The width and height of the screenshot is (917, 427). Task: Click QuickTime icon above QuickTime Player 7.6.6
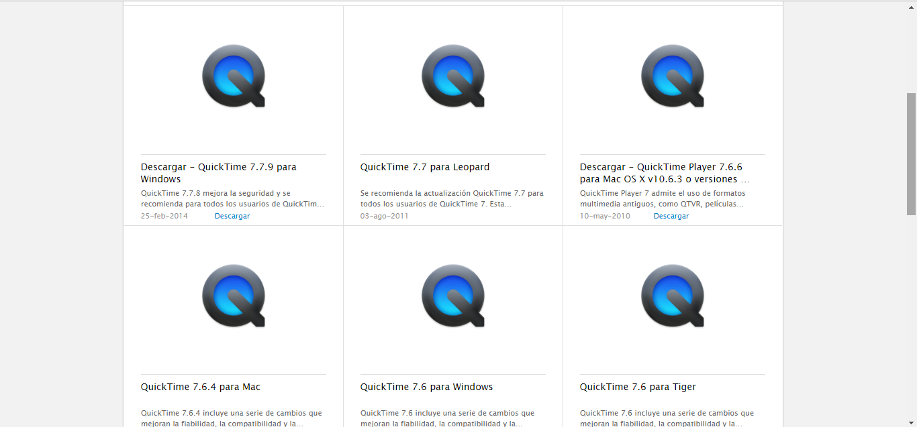[x=673, y=76]
